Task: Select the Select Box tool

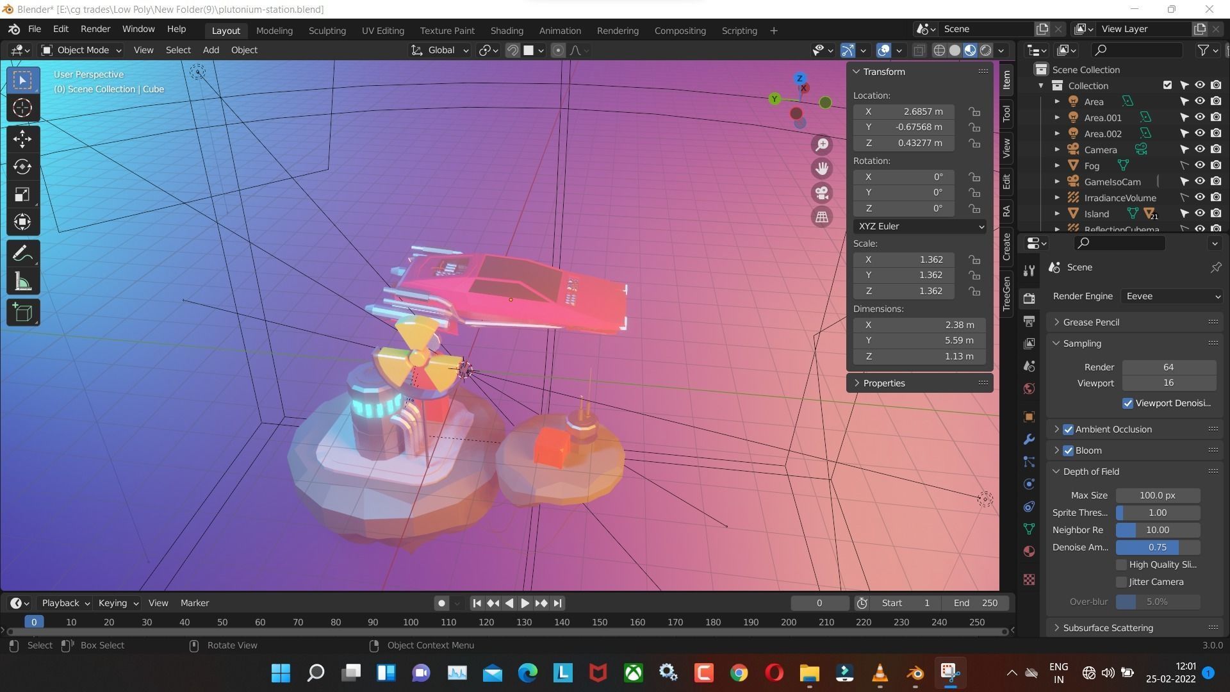Action: [x=22, y=80]
